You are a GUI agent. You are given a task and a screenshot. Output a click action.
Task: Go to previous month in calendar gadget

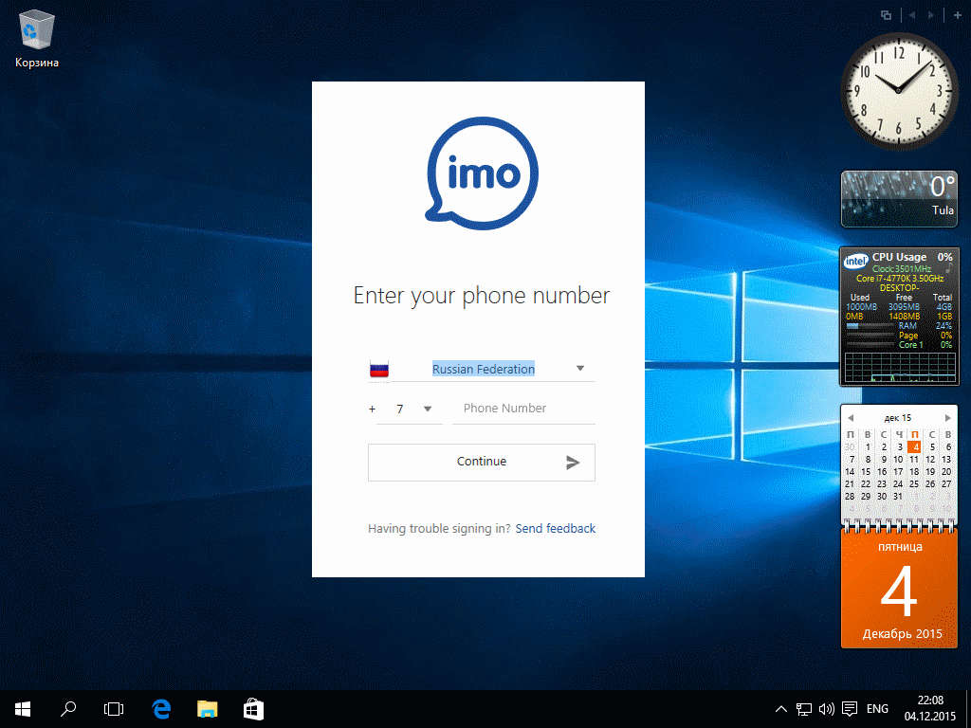point(851,418)
